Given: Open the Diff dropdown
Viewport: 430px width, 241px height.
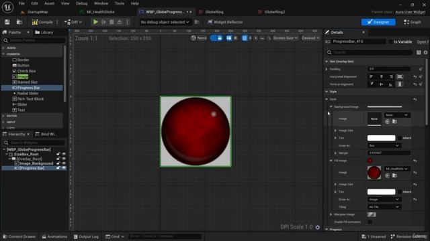Looking at the screenshot, I should coord(73,22).
